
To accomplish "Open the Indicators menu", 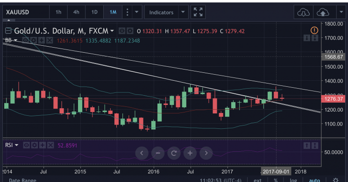I will 161,12.
